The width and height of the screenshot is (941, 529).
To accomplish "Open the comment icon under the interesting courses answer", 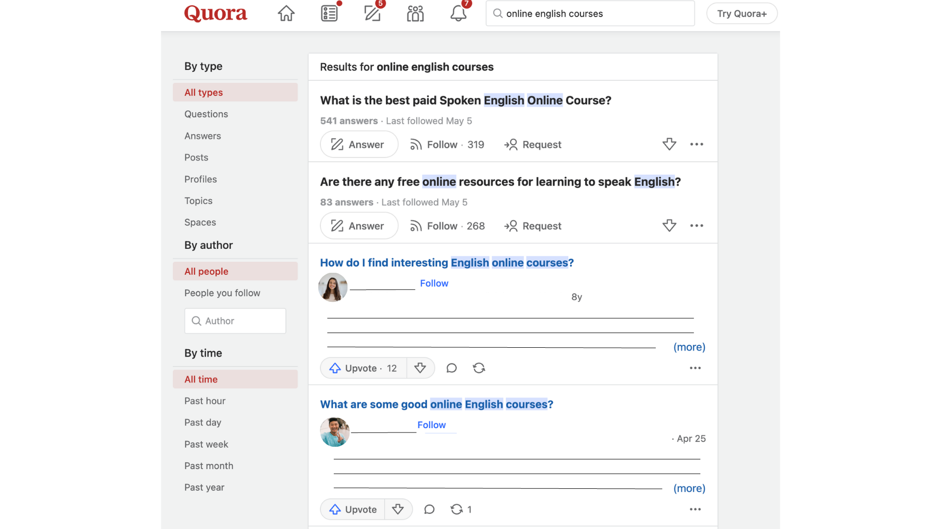I will pyautogui.click(x=451, y=368).
